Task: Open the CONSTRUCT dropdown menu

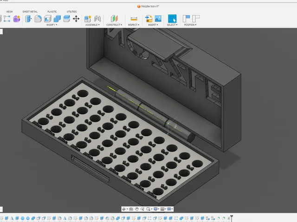Action: tap(114, 25)
